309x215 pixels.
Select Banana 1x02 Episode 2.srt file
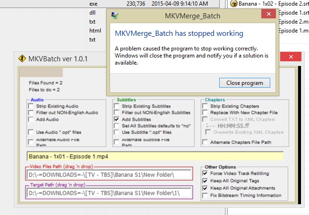point(274,4)
